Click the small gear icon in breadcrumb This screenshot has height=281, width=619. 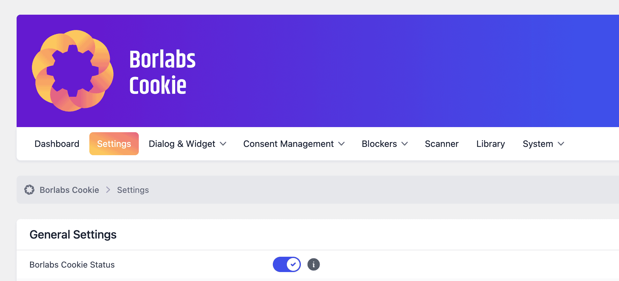[29, 190]
